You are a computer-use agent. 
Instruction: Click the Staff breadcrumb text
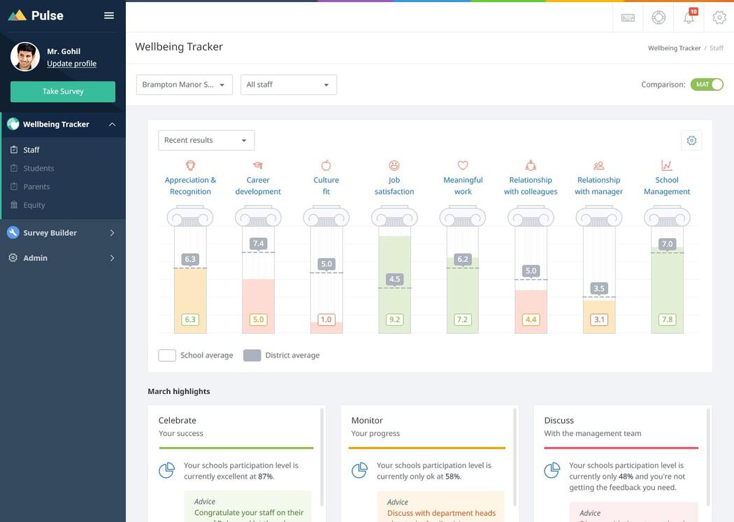[x=717, y=48]
